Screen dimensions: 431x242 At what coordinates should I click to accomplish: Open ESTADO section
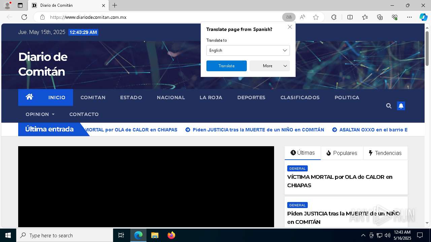tap(131, 97)
